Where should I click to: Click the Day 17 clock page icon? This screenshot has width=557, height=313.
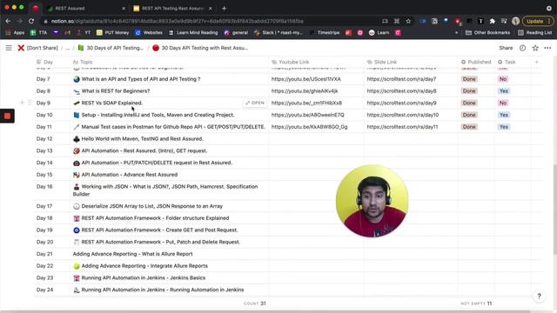77,206
